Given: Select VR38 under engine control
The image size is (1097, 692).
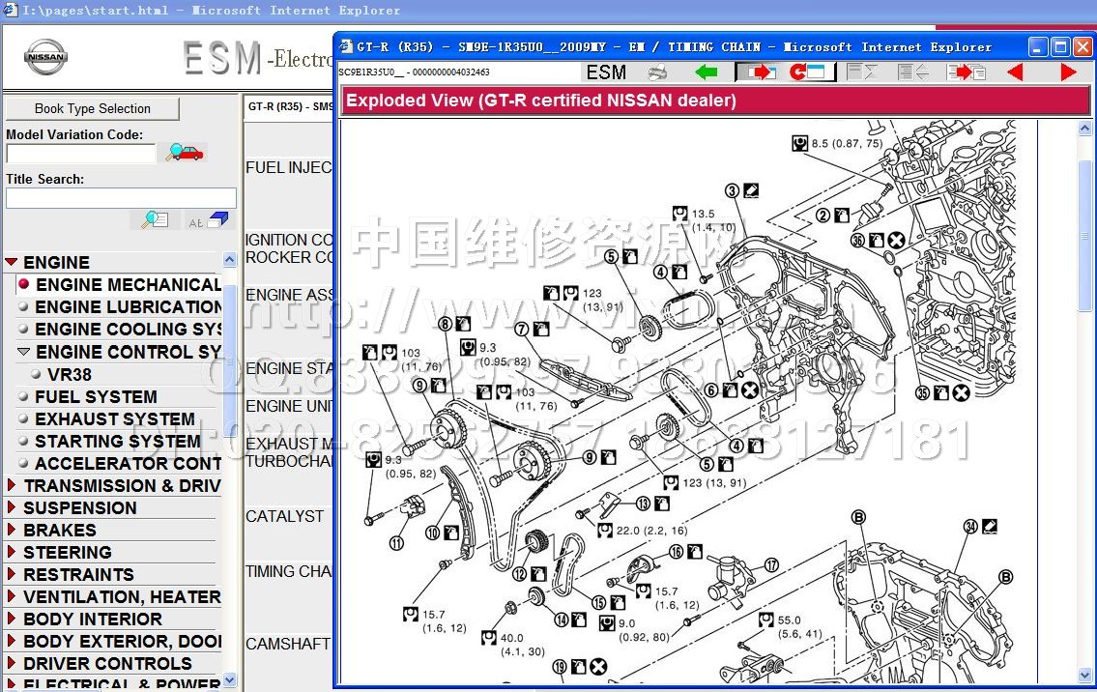Looking at the screenshot, I should 70,374.
